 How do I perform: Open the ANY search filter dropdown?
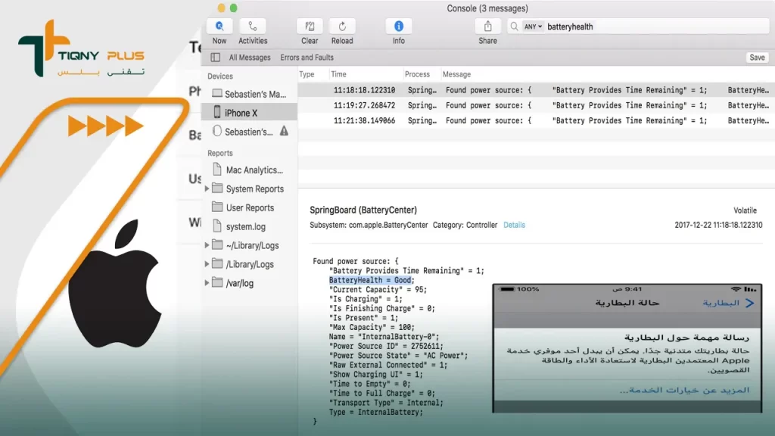pos(533,26)
